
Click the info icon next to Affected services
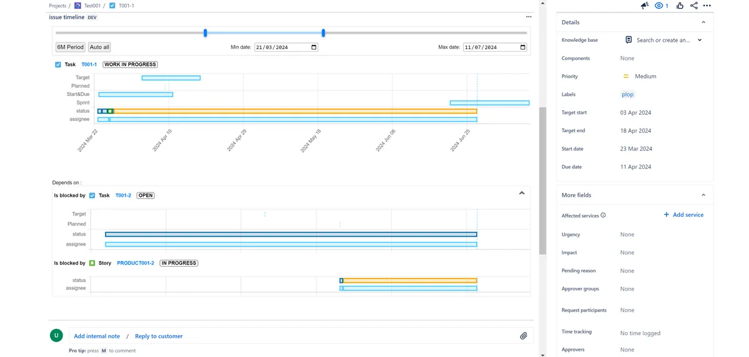[x=603, y=216]
